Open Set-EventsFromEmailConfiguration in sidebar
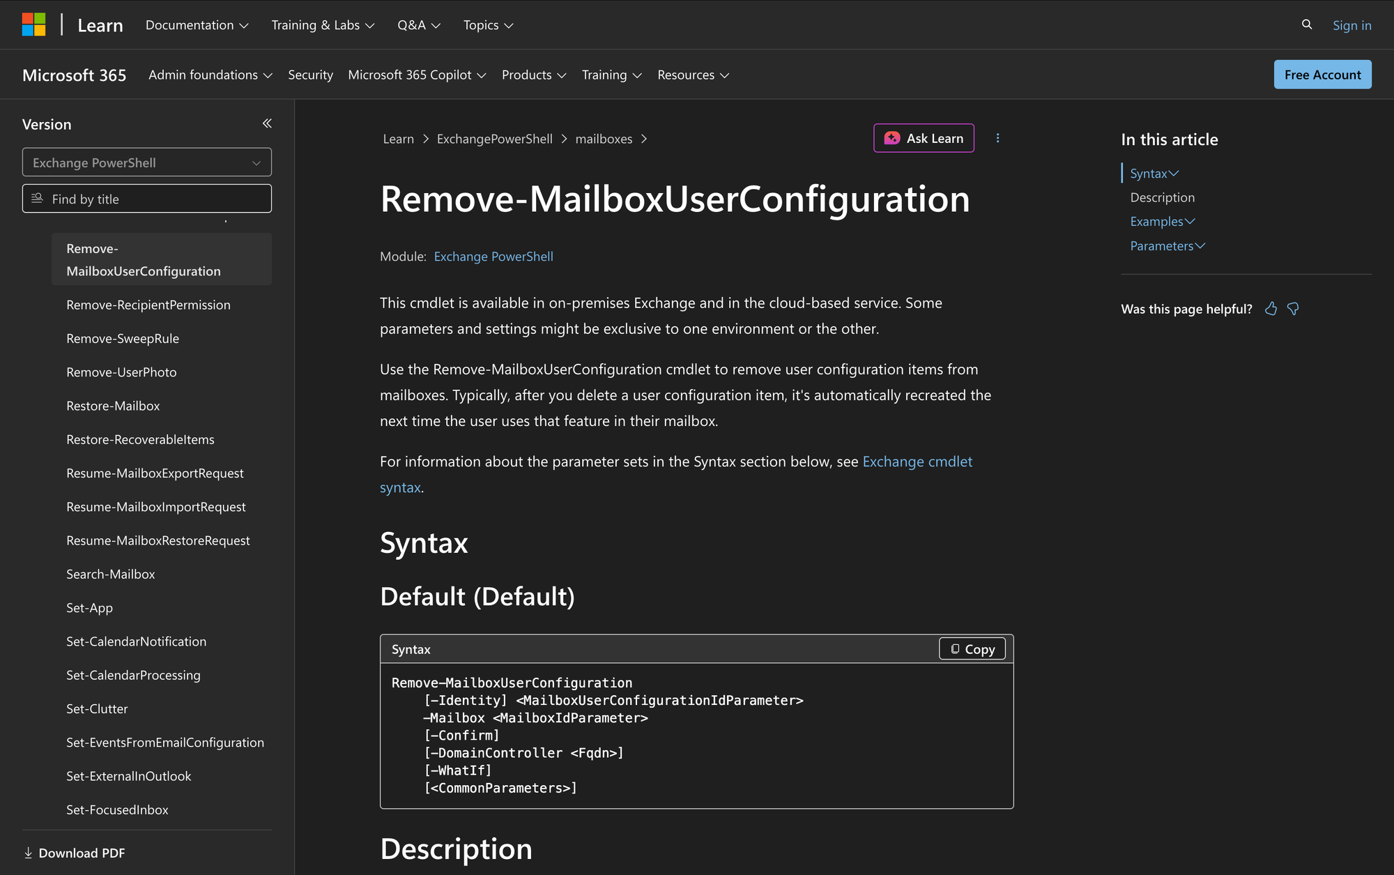The image size is (1394, 875). click(164, 743)
